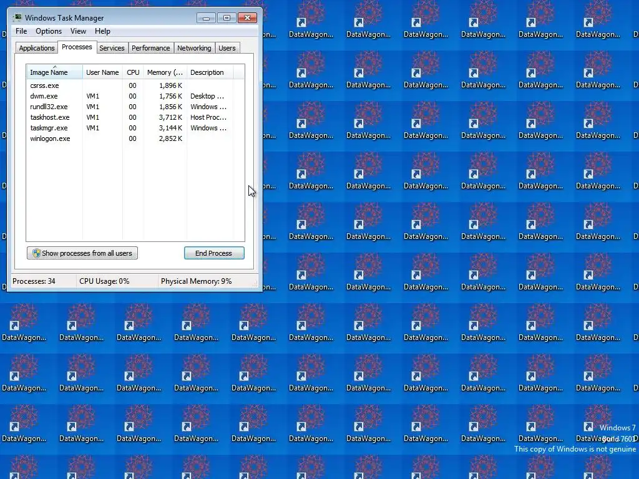This screenshot has height=479, width=639.
Task: Click Show processes from all users
Action: tap(82, 253)
